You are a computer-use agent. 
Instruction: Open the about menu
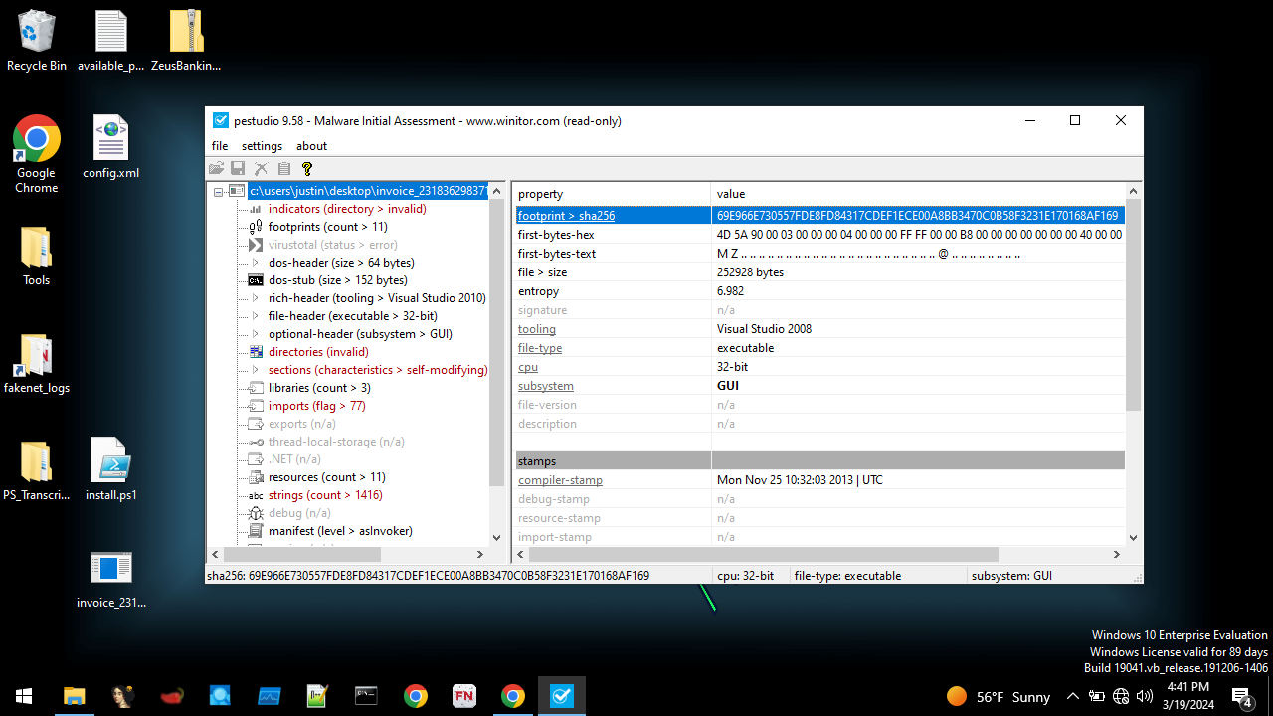click(x=311, y=146)
